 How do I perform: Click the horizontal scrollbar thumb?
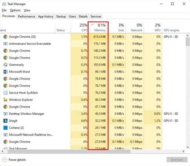69,152
